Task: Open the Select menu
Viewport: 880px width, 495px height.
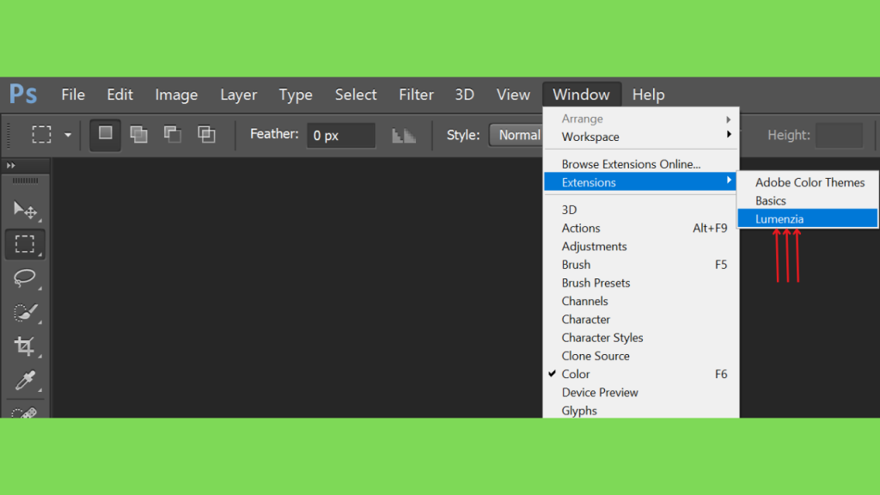Action: click(x=356, y=95)
